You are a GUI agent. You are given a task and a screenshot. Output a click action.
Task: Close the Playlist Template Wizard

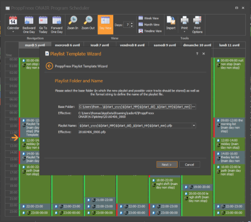pyautogui.click(x=203, y=53)
